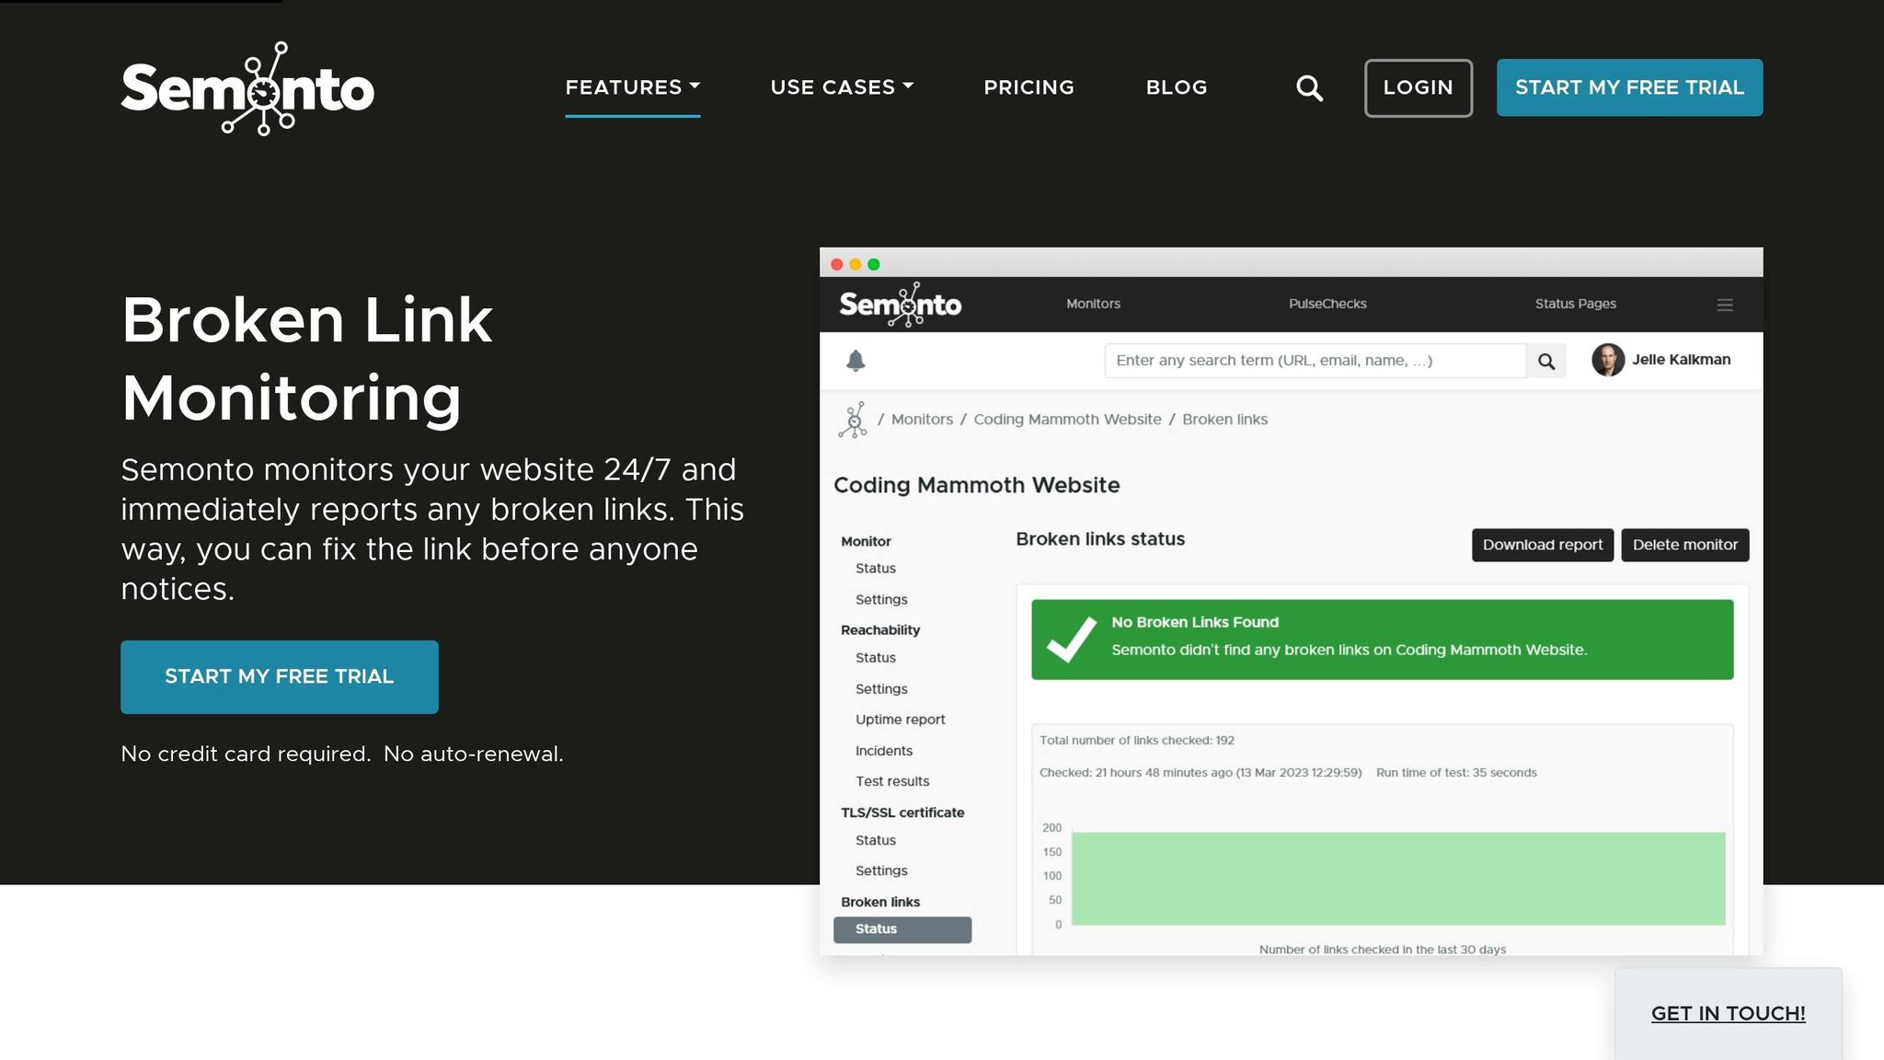Open the site search magnifier icon
Viewport: 1884px width, 1060px height.
(x=1309, y=88)
